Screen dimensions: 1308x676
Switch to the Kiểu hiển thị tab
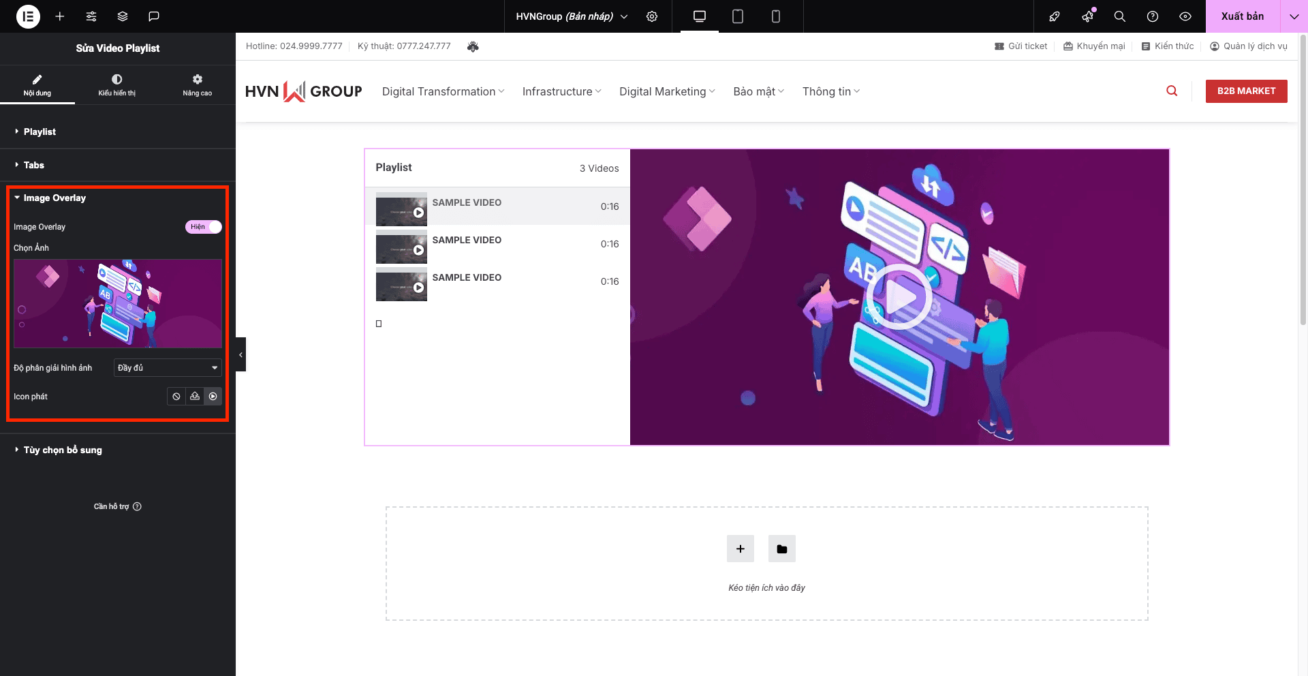pos(116,84)
